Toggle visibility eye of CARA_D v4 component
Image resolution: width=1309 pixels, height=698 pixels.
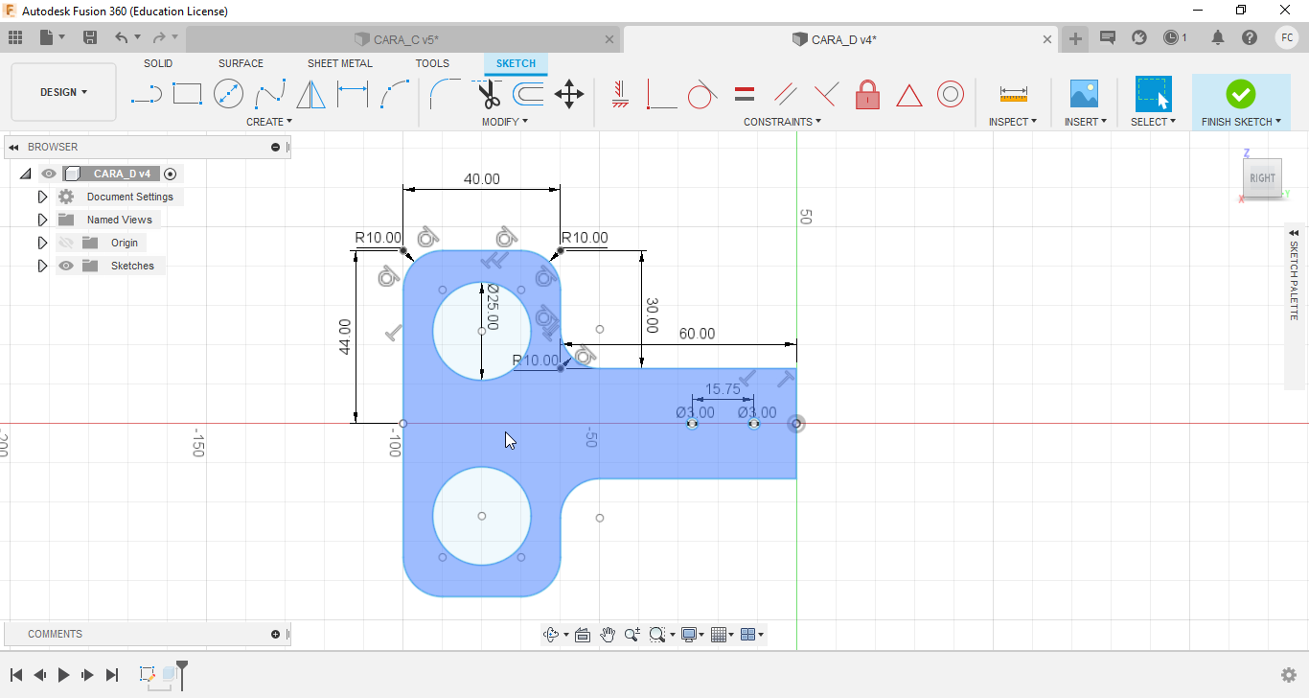pos(49,174)
